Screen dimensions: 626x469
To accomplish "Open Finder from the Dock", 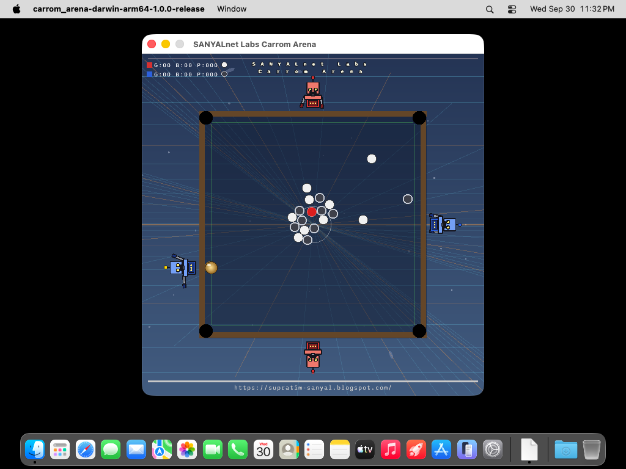I will [35, 450].
